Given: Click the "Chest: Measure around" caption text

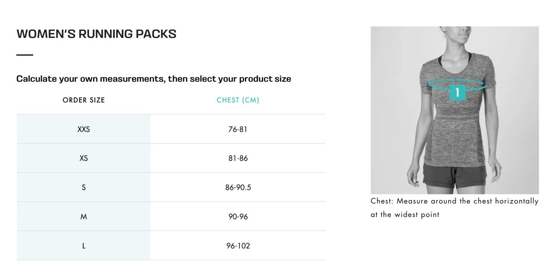Looking at the screenshot, I should tap(454, 202).
